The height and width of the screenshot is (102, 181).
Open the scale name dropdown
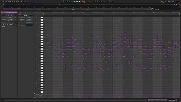coord(13,27)
